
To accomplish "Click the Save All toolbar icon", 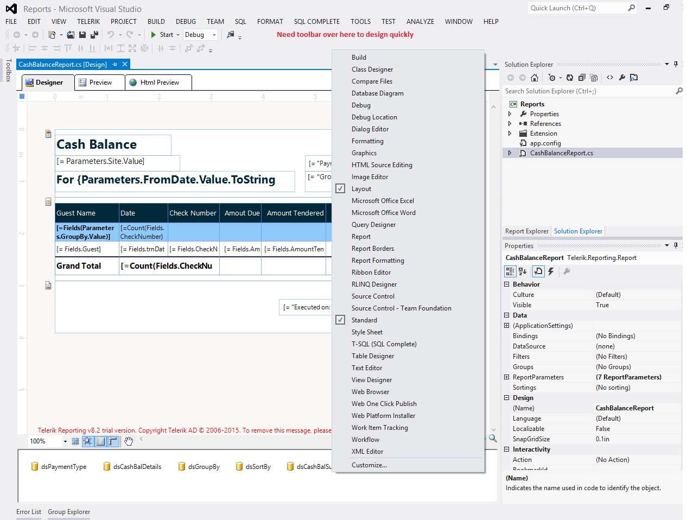I will pyautogui.click(x=94, y=35).
